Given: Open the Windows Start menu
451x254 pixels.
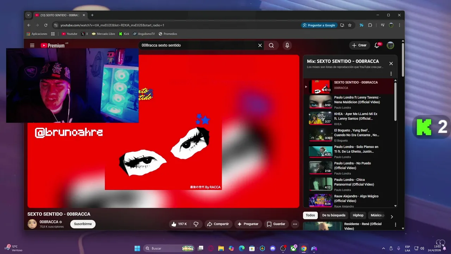Looking at the screenshot, I should [137, 248].
